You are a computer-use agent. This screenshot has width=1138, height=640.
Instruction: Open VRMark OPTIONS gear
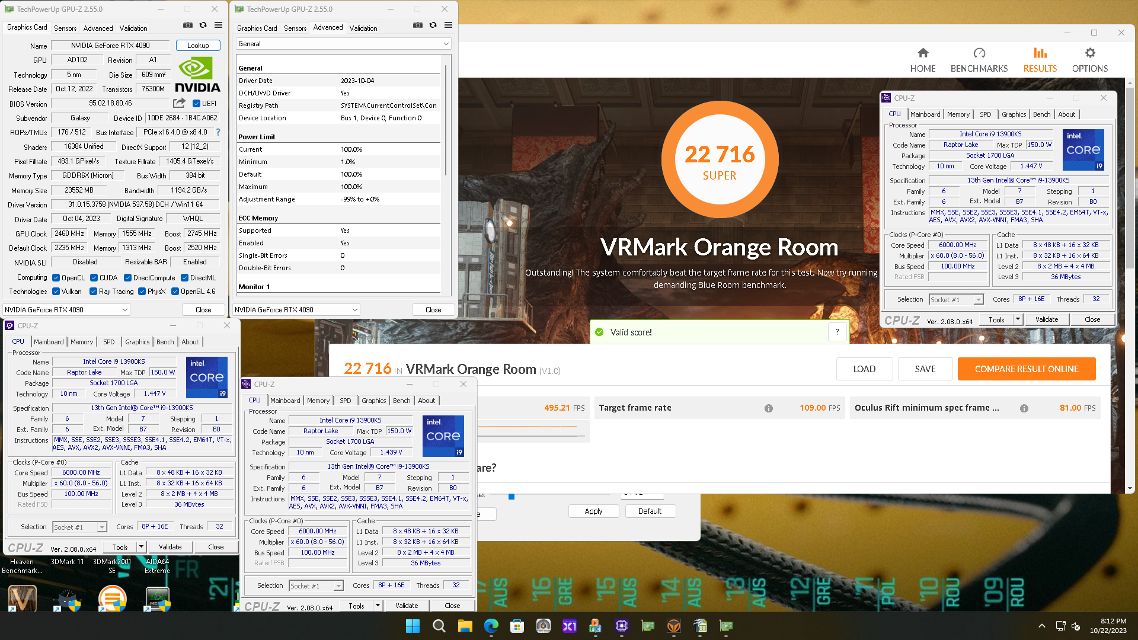1090,60
